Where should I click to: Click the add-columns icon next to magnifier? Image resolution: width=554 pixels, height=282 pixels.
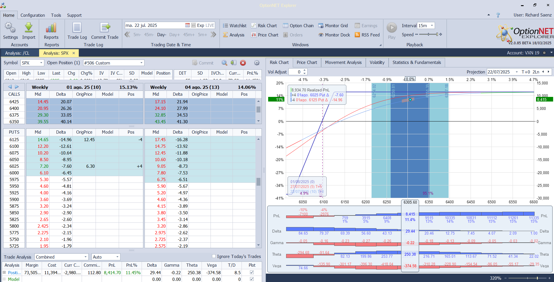pyautogui.click(x=234, y=63)
